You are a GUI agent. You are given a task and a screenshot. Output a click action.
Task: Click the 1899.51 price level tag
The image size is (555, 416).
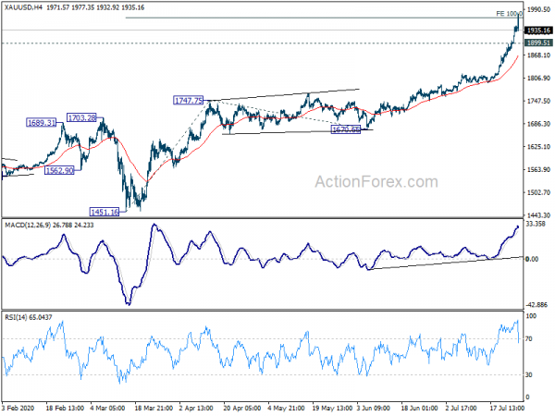tap(539, 43)
